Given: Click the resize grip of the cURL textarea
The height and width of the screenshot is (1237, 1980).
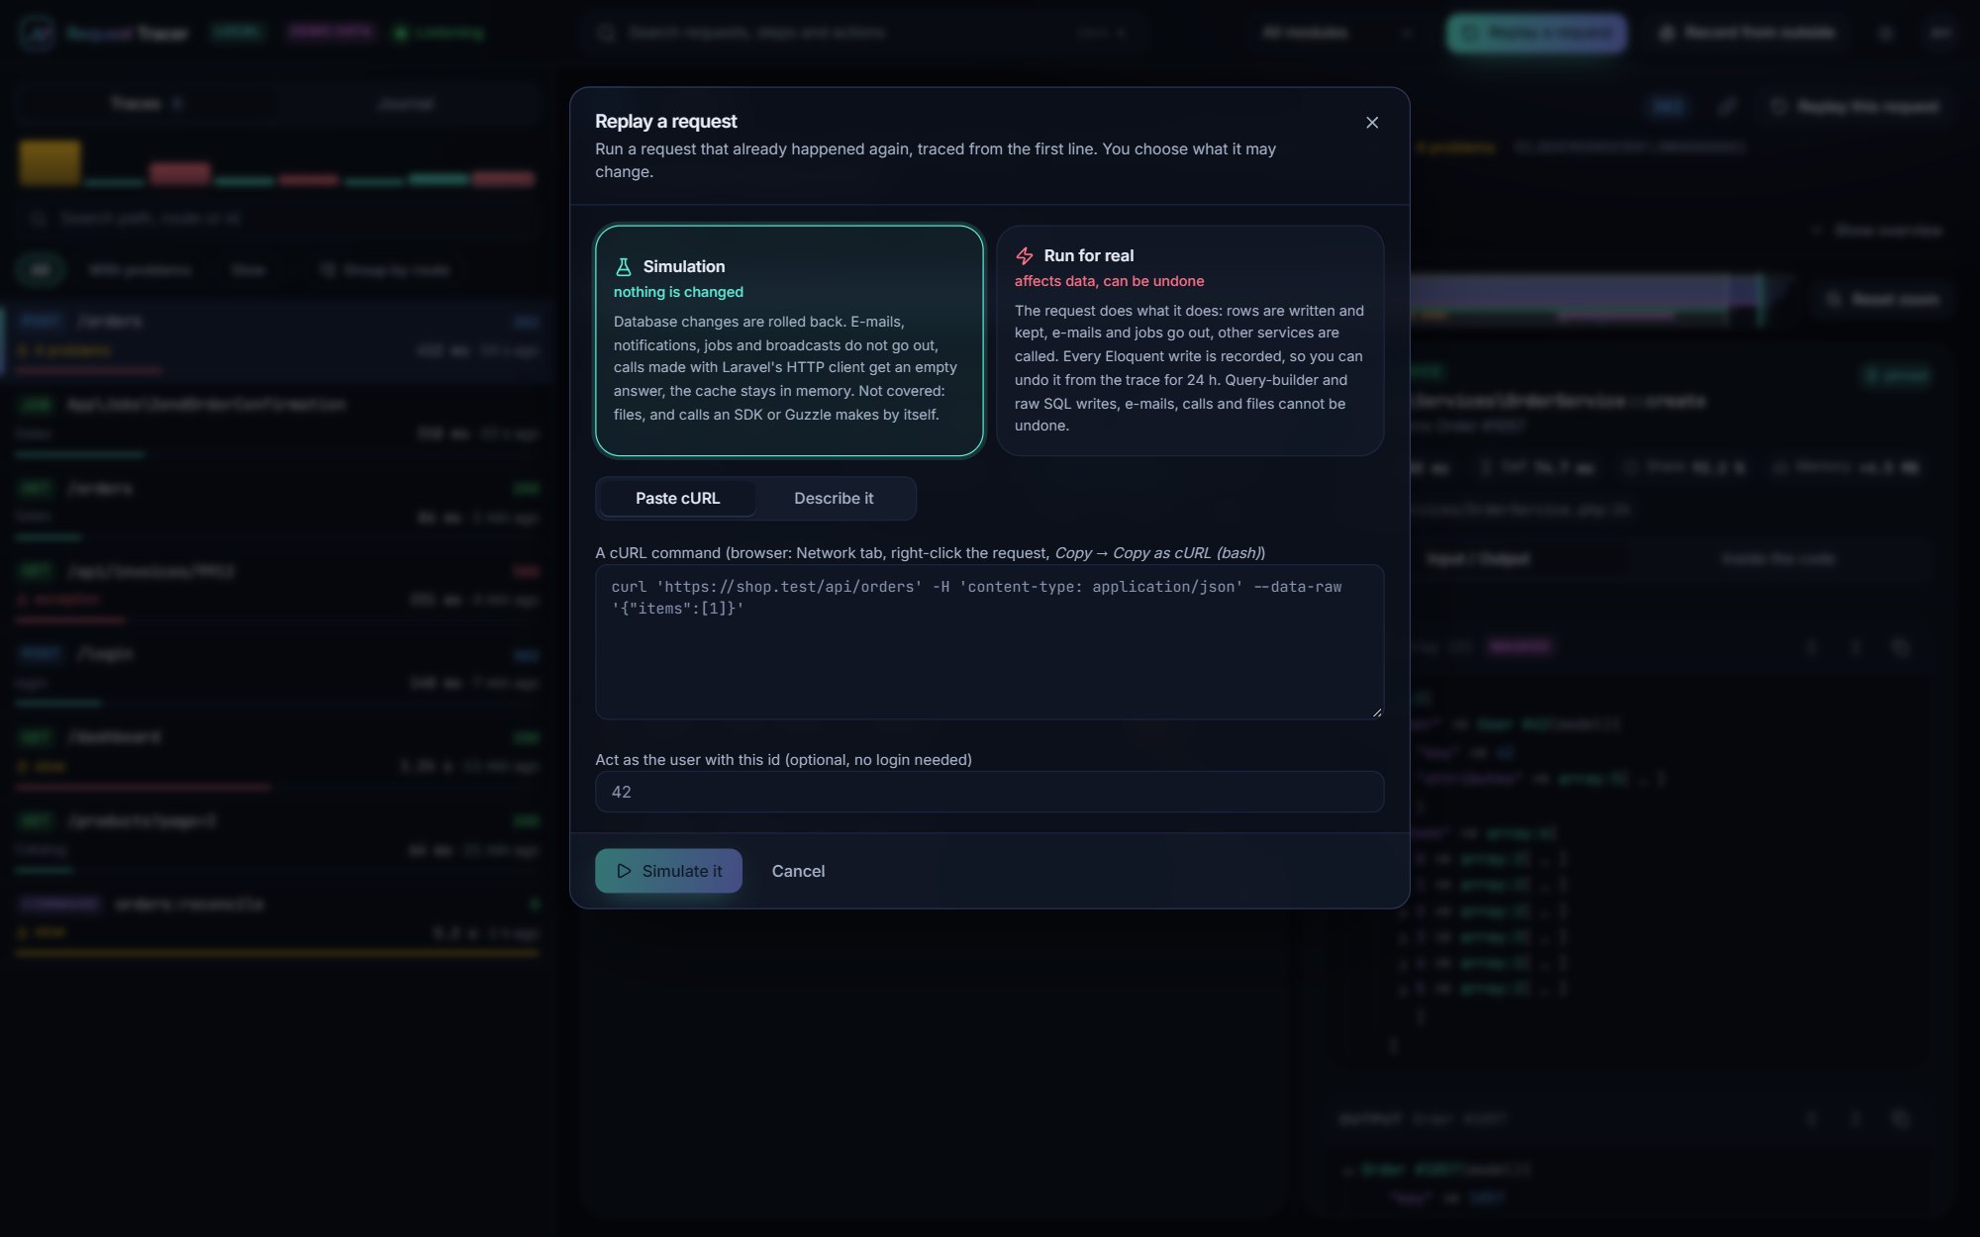Looking at the screenshot, I should [x=1376, y=712].
